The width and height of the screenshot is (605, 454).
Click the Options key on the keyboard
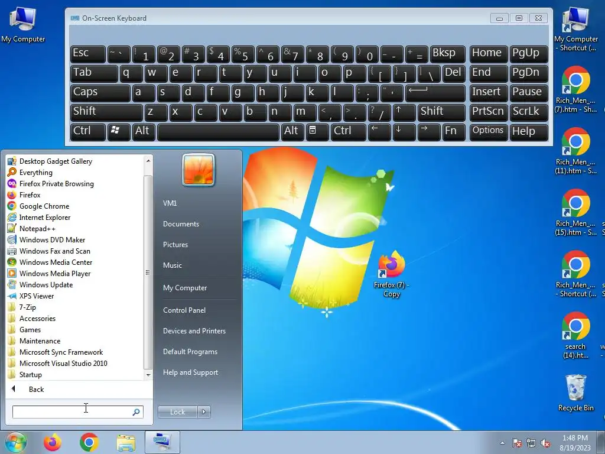[488, 131]
